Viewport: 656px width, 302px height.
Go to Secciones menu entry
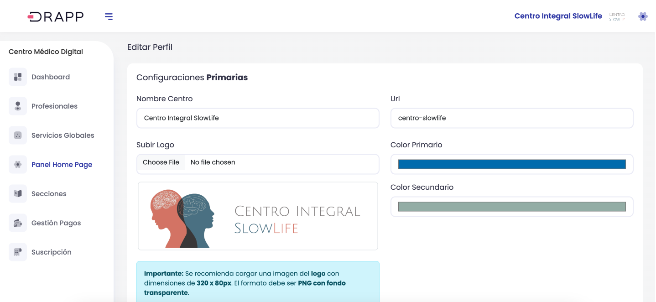(49, 194)
